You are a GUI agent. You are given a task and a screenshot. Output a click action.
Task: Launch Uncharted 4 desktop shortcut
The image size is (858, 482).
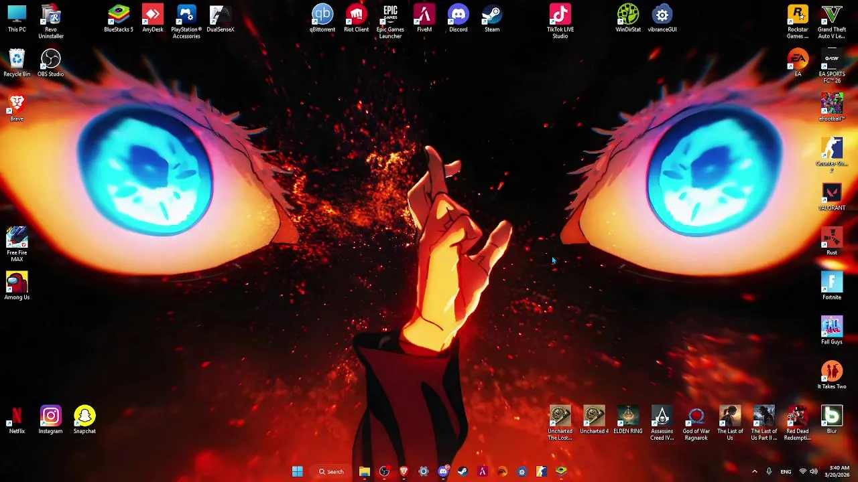coord(594,420)
